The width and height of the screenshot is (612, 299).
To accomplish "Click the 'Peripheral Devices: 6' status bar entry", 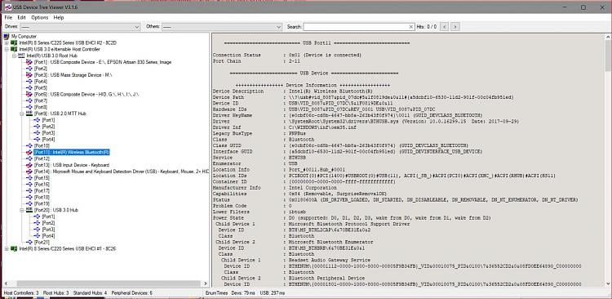I will point(131,292).
